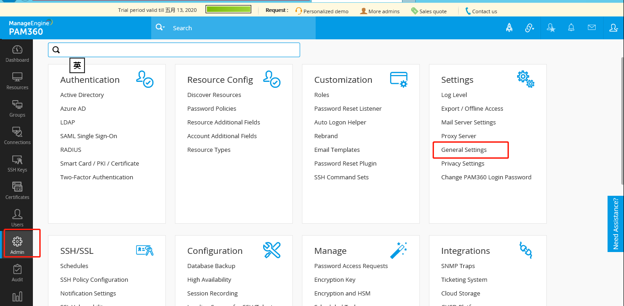Screen dimensions: 624x306
Task: Click the Customization card-gear icon
Action: pos(399,79)
